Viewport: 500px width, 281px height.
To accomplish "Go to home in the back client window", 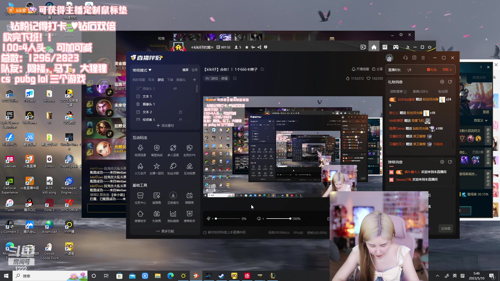I will point(374,47).
